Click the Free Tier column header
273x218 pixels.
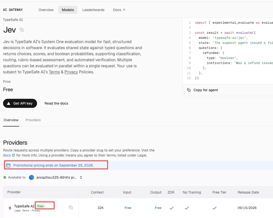pos(219,192)
